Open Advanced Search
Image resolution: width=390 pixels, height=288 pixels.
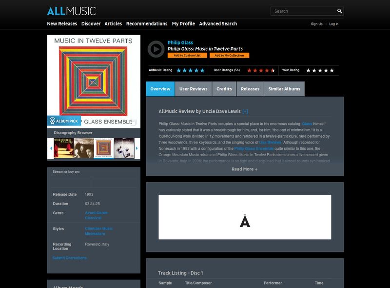coord(218,23)
